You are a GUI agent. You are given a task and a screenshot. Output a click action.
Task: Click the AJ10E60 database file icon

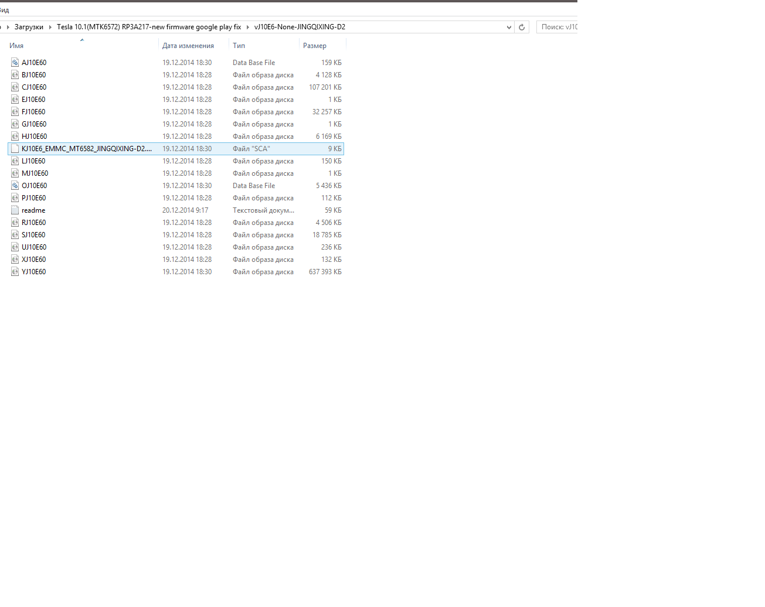click(15, 62)
